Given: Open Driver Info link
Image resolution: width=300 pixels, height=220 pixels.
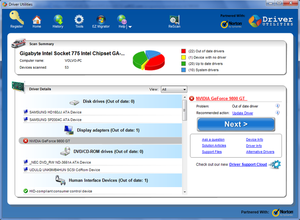Looking at the screenshot, I should tap(254, 146).
